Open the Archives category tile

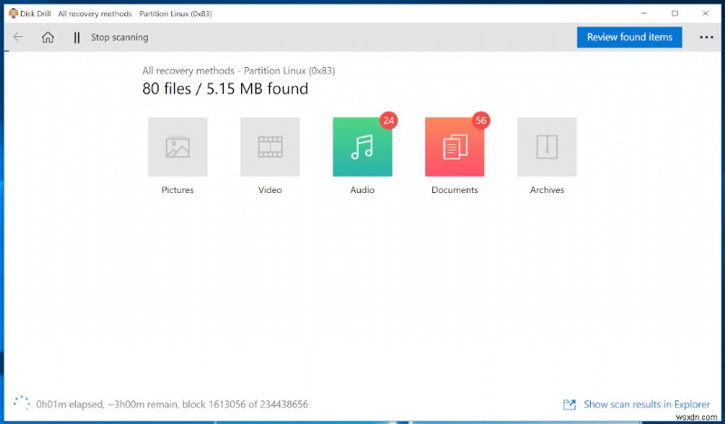[546, 147]
